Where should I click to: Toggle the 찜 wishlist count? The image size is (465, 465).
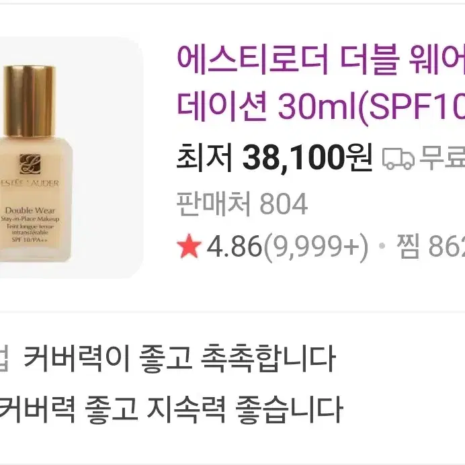click(x=431, y=246)
